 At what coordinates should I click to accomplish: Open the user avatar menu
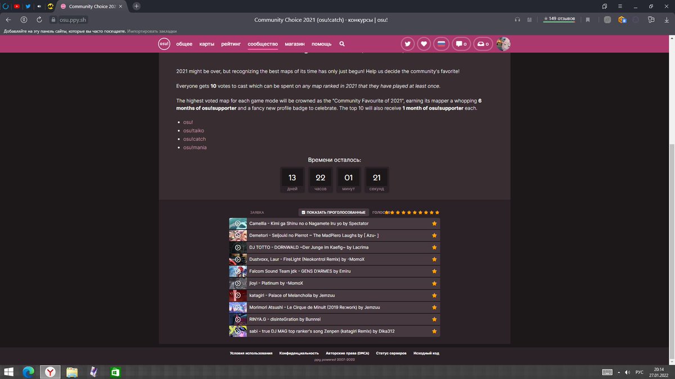click(x=503, y=44)
